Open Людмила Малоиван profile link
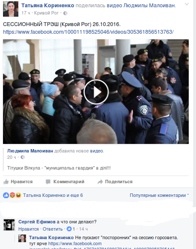 [30, 151]
